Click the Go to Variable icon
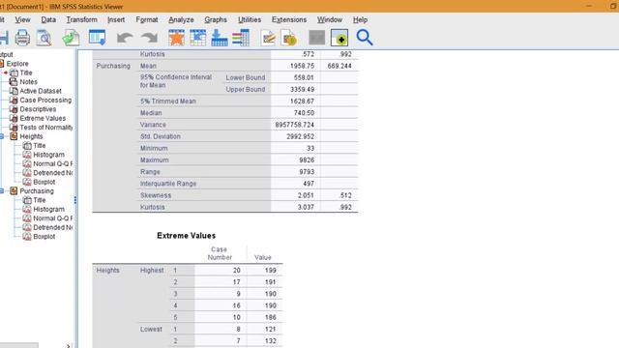This screenshot has width=619, height=348. [220, 38]
